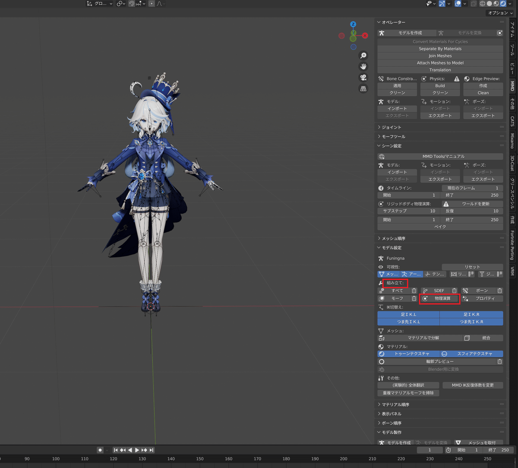Click Separate By Materials button

point(440,49)
